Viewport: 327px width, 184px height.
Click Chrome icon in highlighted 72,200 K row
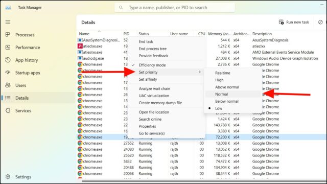pos(80,137)
